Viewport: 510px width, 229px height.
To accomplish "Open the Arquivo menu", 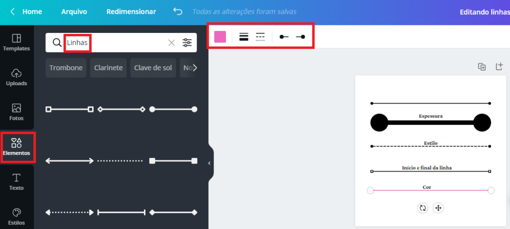I will pyautogui.click(x=74, y=12).
